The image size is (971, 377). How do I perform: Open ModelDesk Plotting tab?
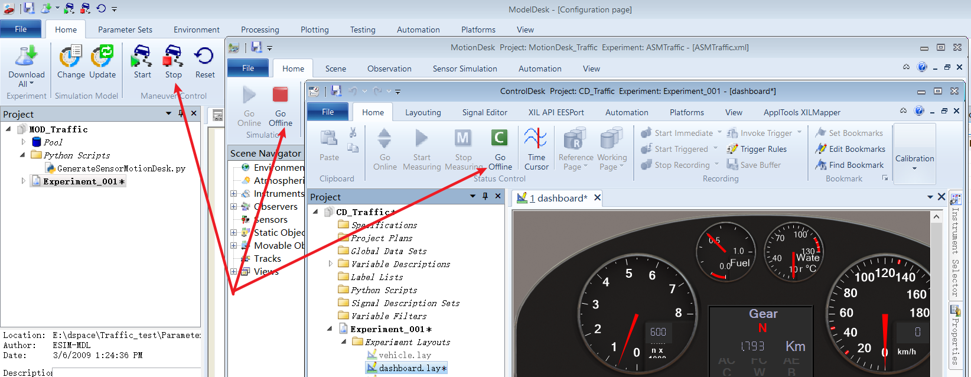point(315,30)
